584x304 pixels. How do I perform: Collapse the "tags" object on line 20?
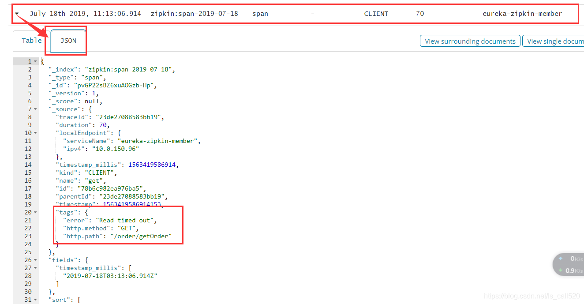click(36, 212)
